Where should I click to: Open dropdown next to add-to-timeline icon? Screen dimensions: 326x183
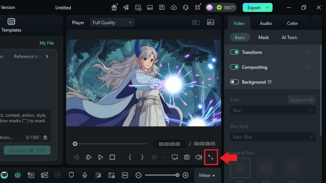pyautogui.click(x=163, y=157)
